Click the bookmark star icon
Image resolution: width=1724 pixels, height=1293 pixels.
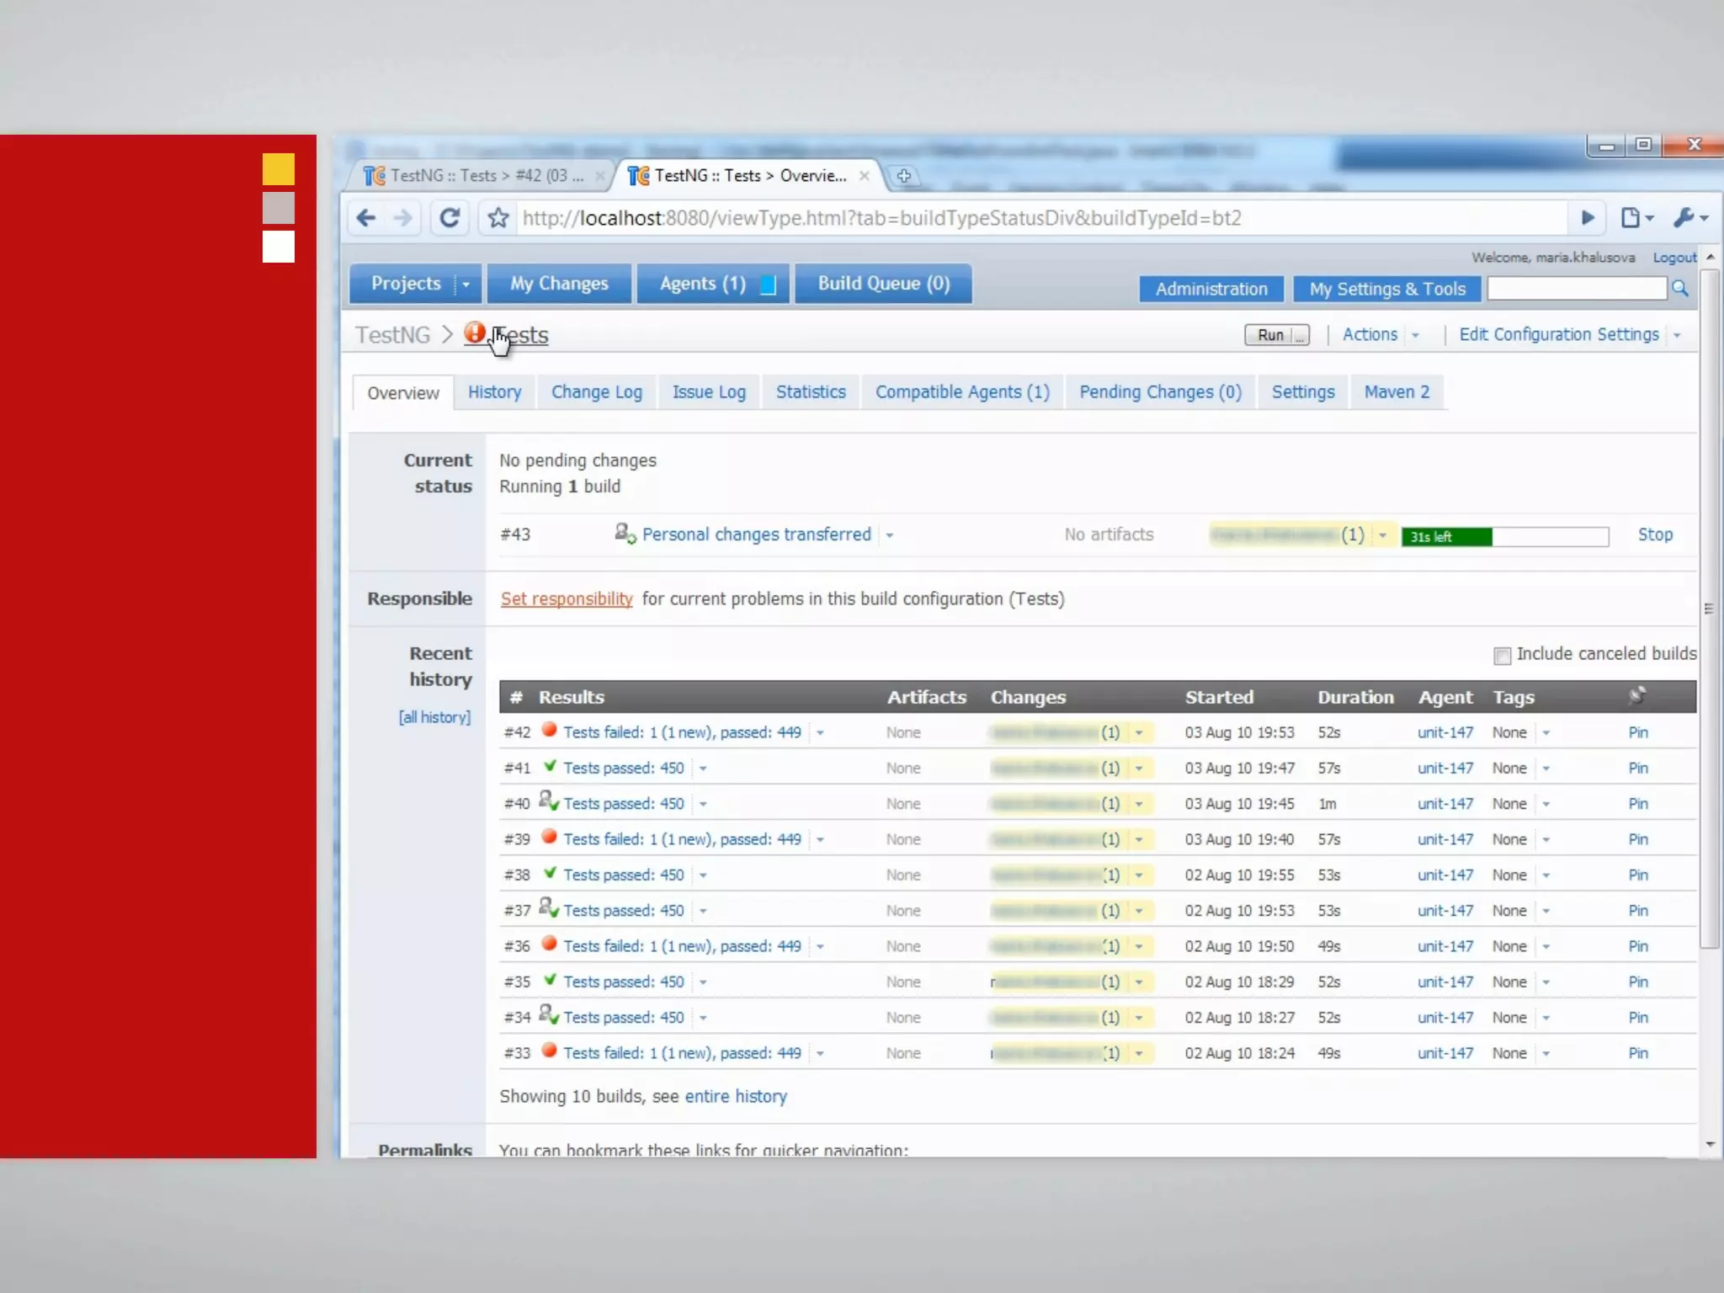coord(498,218)
